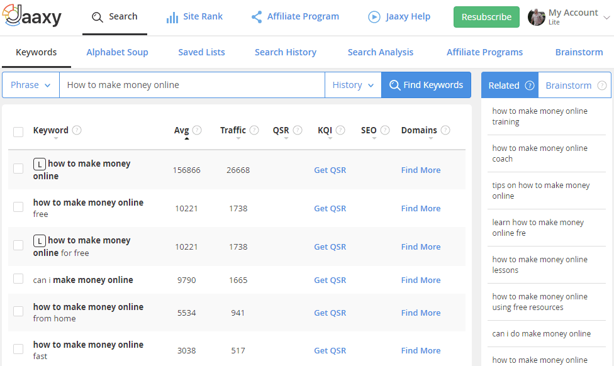Image resolution: width=614 pixels, height=366 pixels.
Task: Click help icon next to Keyword column
Action: coord(77,130)
